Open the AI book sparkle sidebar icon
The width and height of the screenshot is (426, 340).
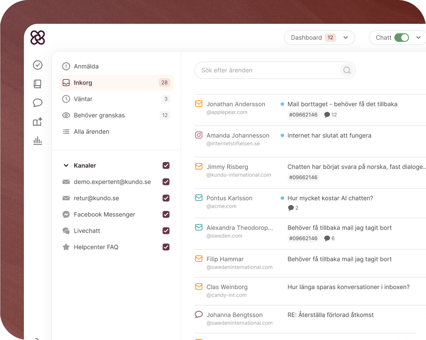[x=37, y=122]
